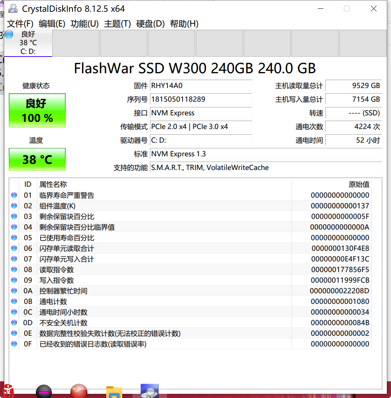The width and height of the screenshot is (391, 398).
Task: Click the status circle of row 03 剩余保留块百分比
Action: point(14,216)
